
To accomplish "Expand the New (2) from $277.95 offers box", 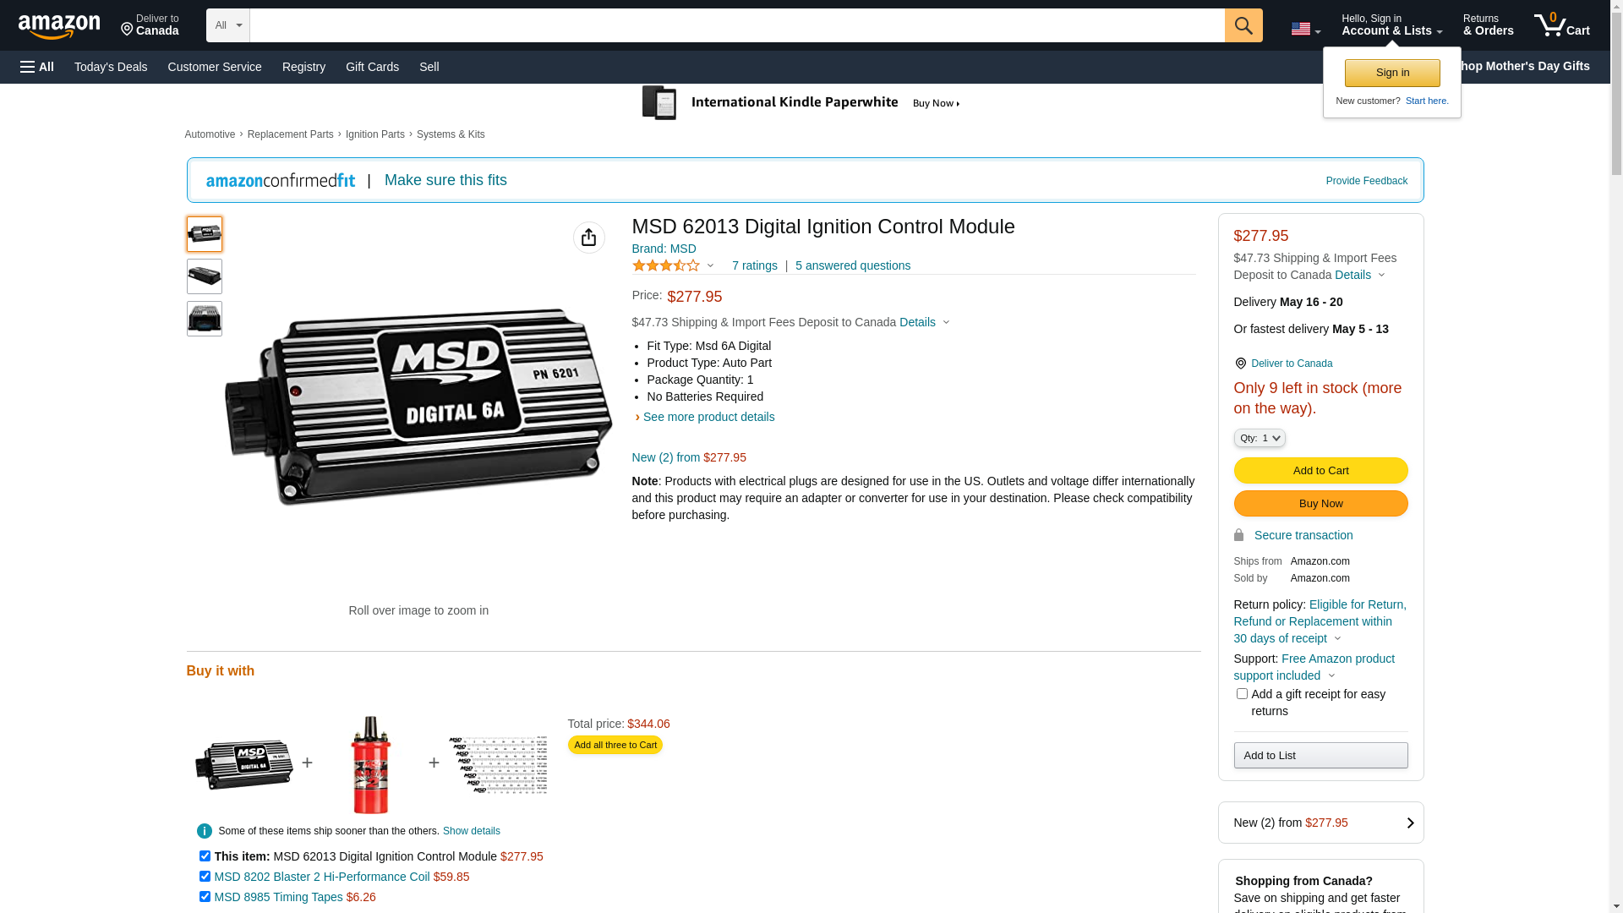I will coord(1320,823).
